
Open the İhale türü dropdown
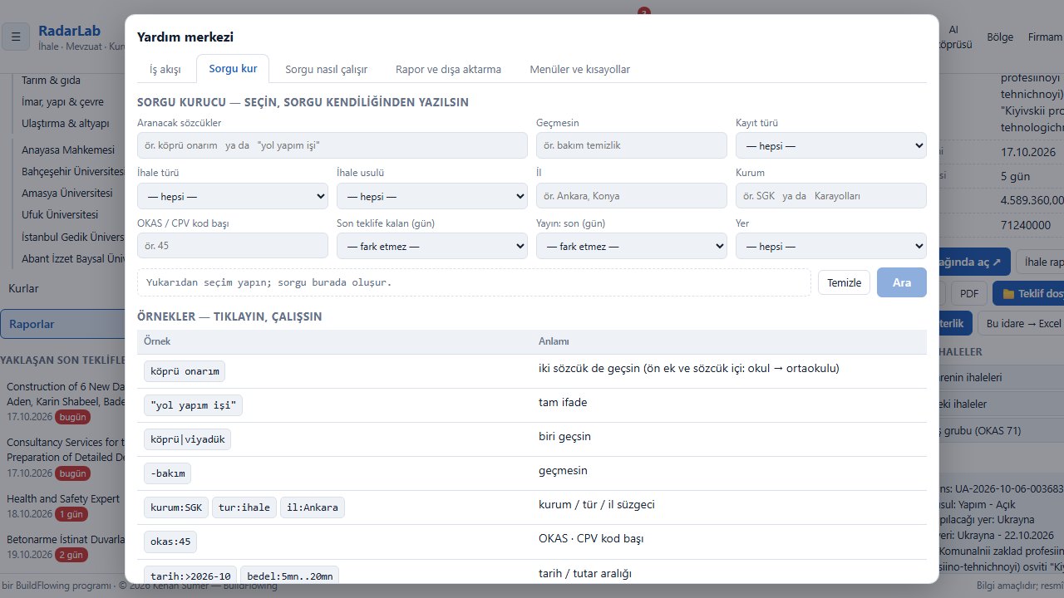point(233,196)
